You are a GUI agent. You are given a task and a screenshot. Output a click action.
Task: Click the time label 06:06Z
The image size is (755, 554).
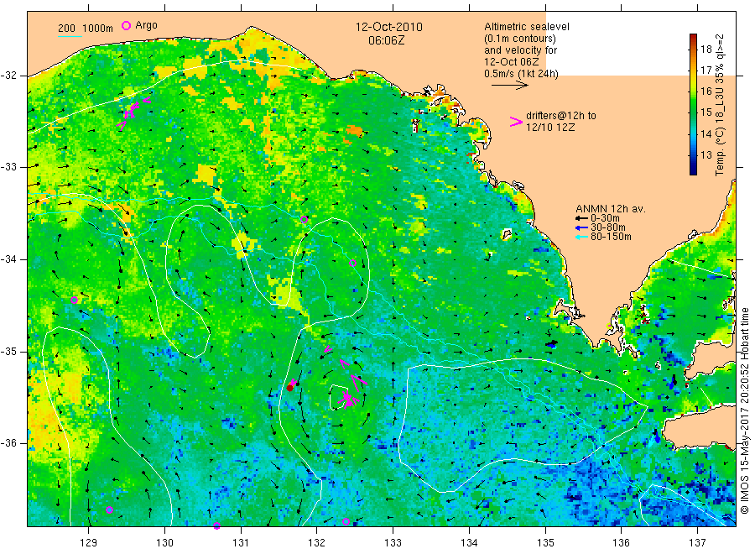click(x=387, y=40)
